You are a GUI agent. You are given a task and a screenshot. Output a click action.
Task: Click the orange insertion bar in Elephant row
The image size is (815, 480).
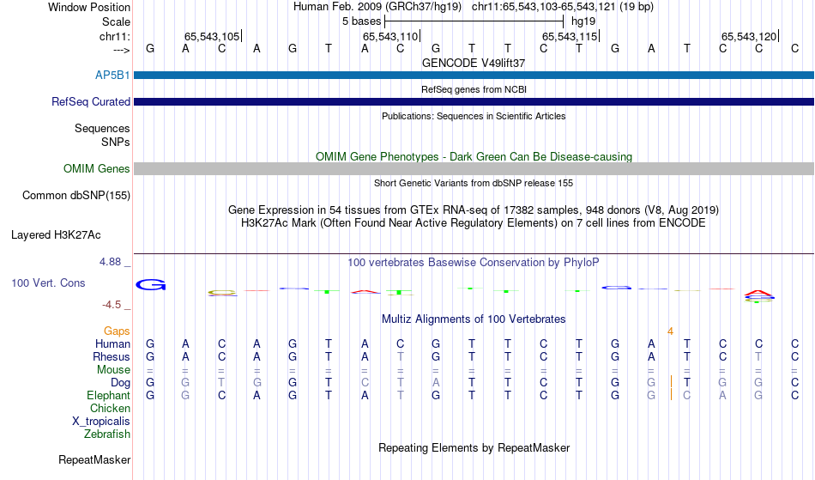click(671, 395)
